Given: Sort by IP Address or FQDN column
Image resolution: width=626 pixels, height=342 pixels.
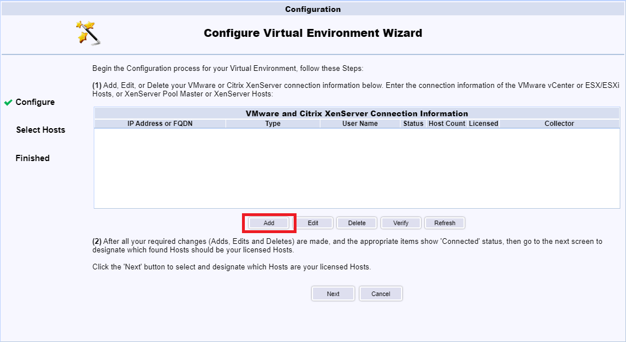Looking at the screenshot, I should pyautogui.click(x=160, y=124).
